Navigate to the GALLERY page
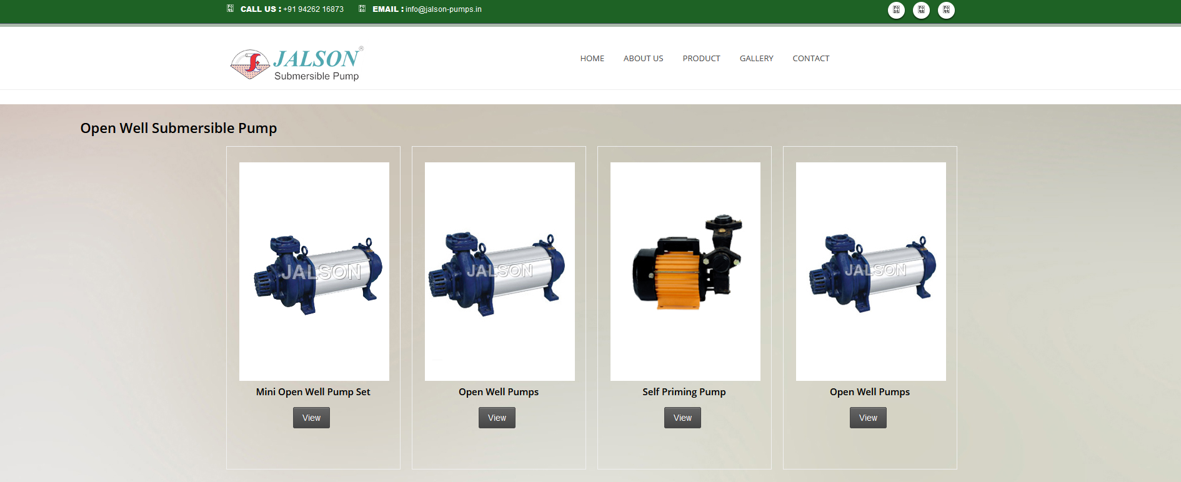Image resolution: width=1181 pixels, height=482 pixels. (756, 58)
